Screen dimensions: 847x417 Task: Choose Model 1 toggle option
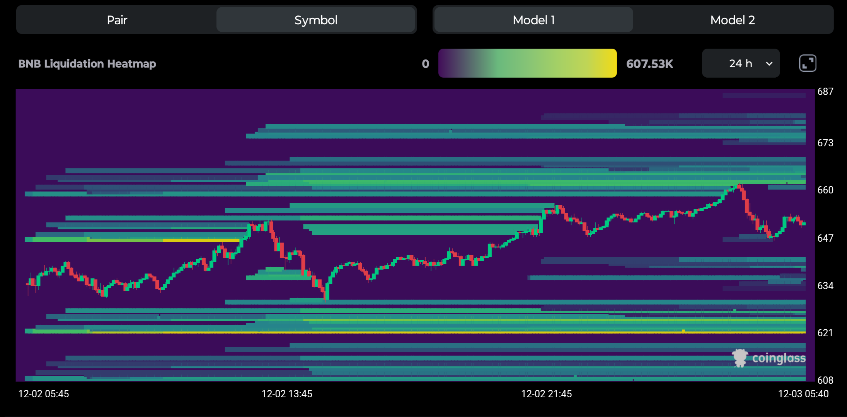[x=533, y=20]
